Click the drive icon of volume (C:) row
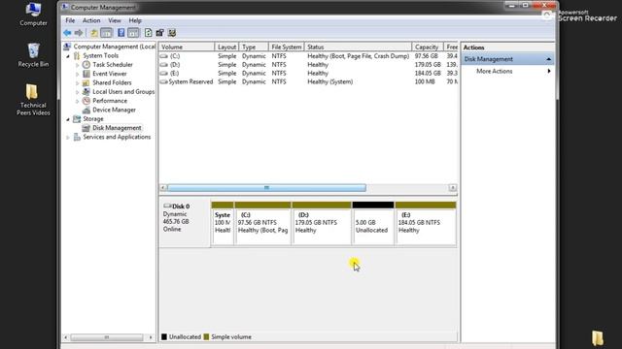Screen dimensions: 622x349 click(164, 56)
